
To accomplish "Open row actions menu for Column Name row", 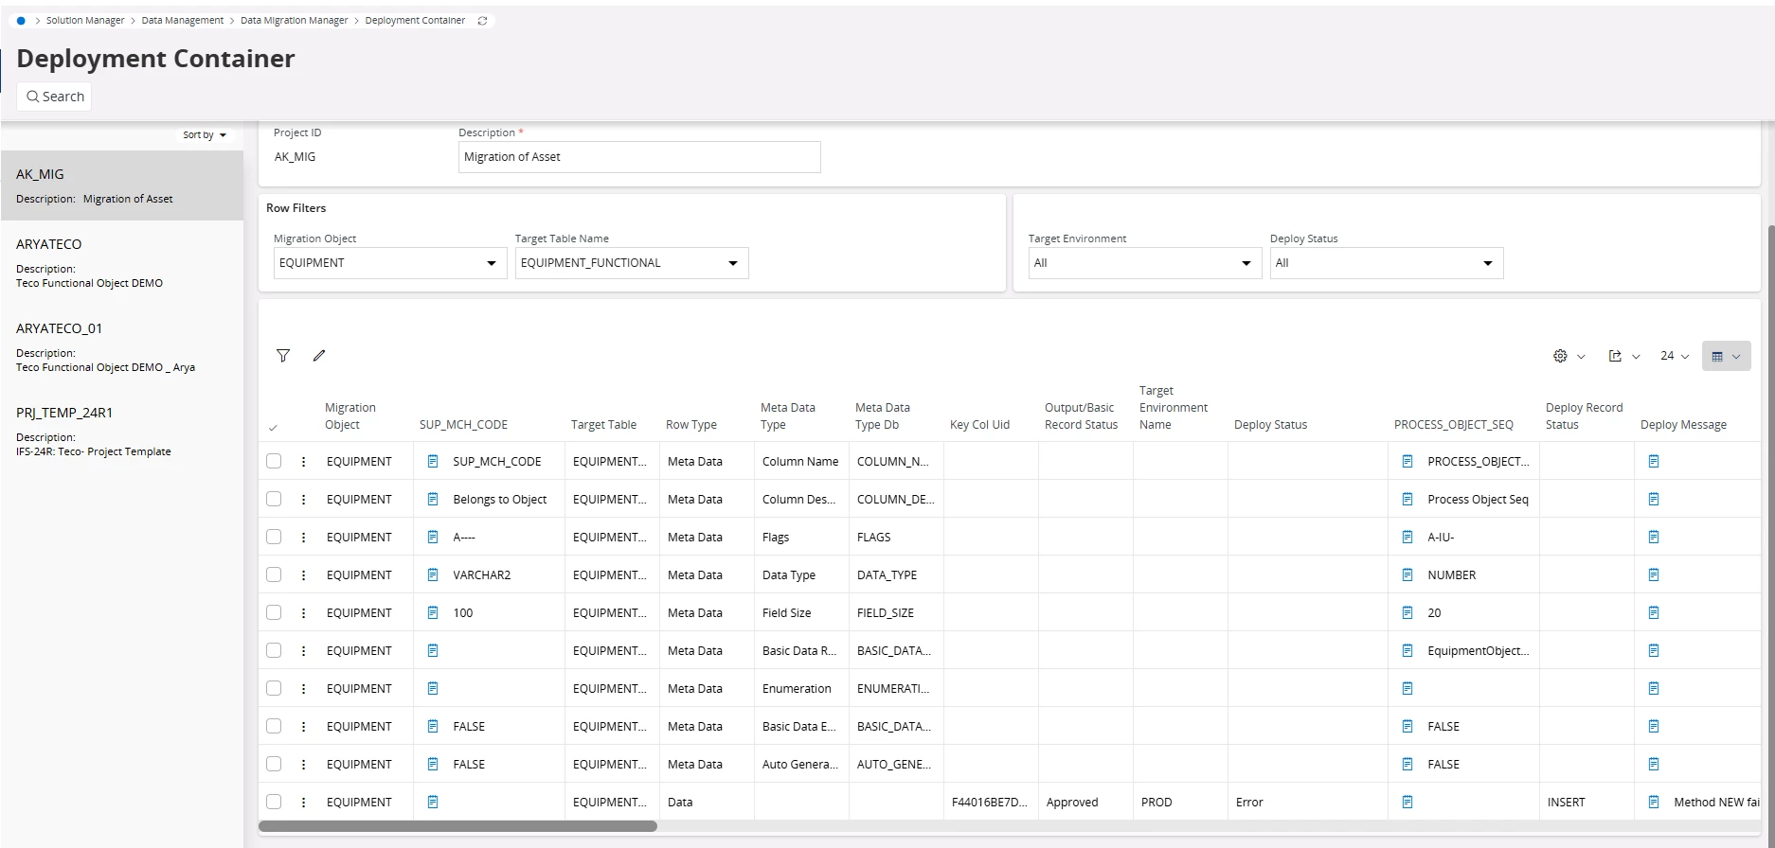I will pyautogui.click(x=303, y=461).
